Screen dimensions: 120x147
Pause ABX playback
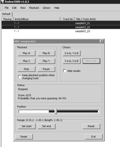46,69
